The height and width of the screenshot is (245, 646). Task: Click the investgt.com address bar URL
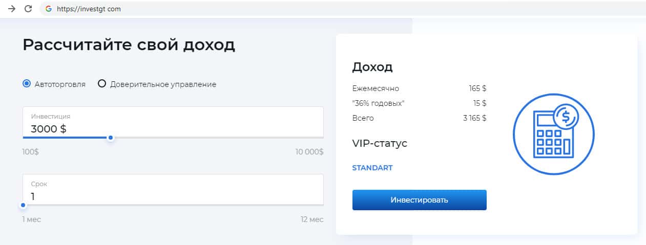pos(89,9)
